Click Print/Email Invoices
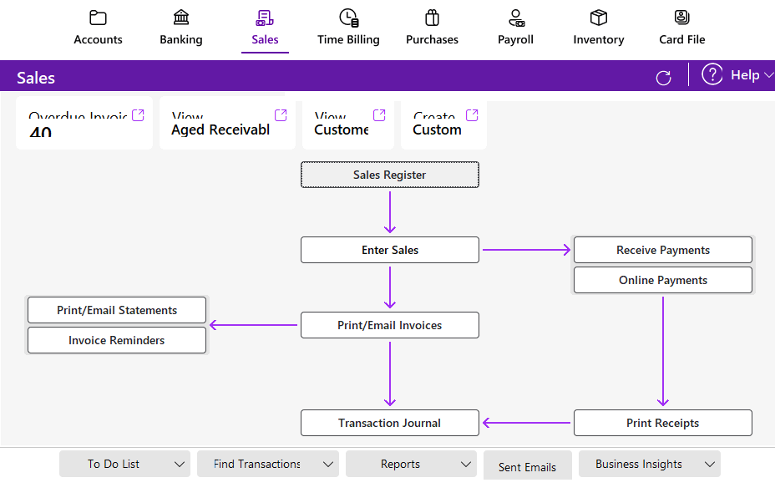Image resolution: width=775 pixels, height=498 pixels. [390, 325]
